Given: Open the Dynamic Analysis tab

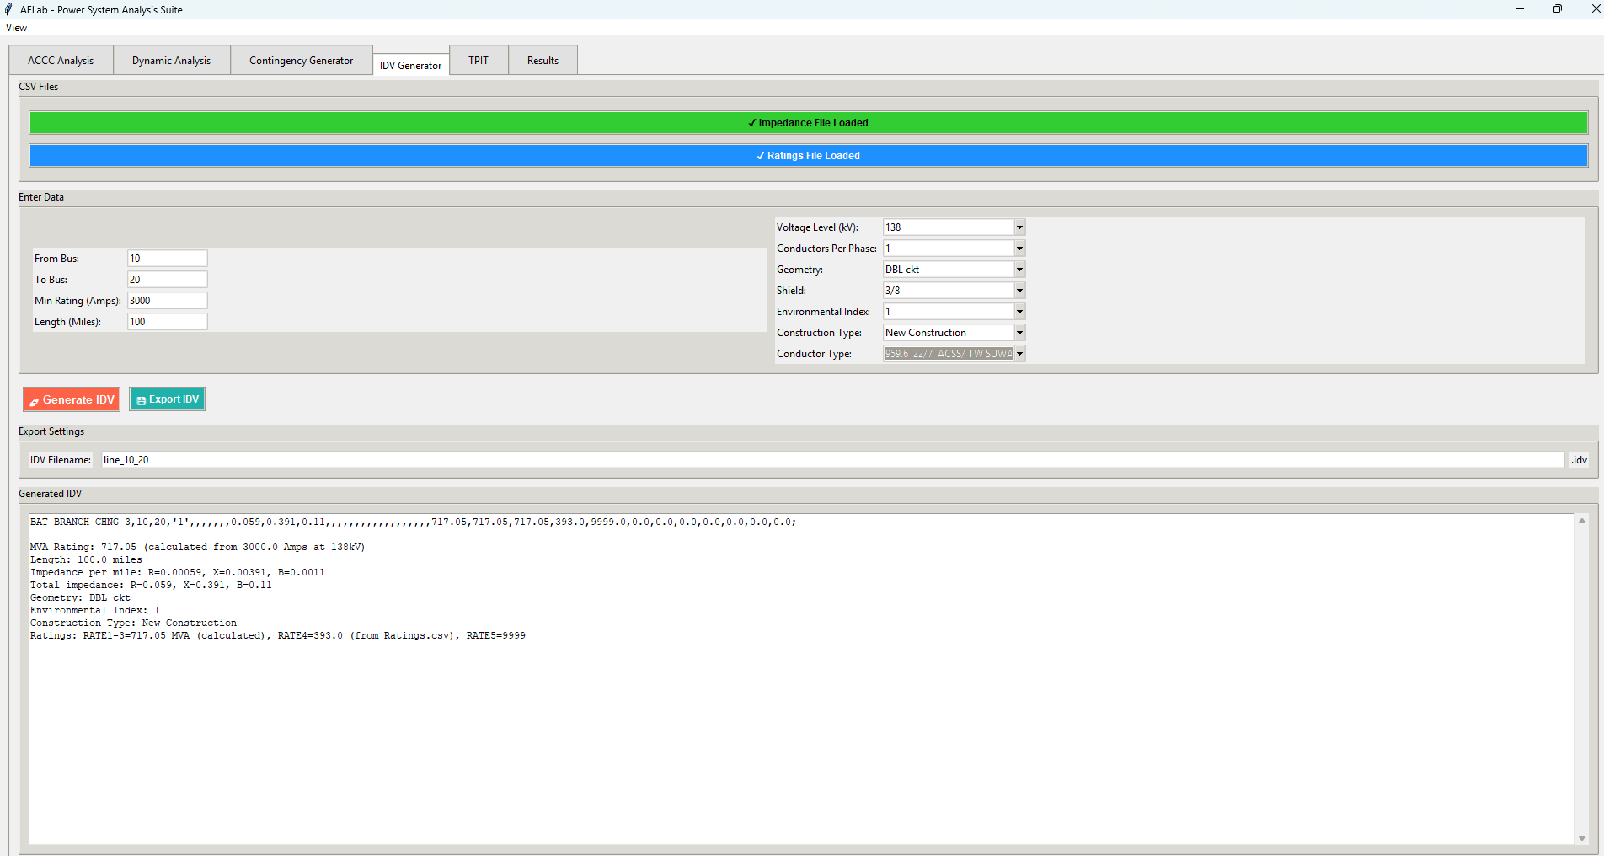Looking at the screenshot, I should [x=171, y=61].
